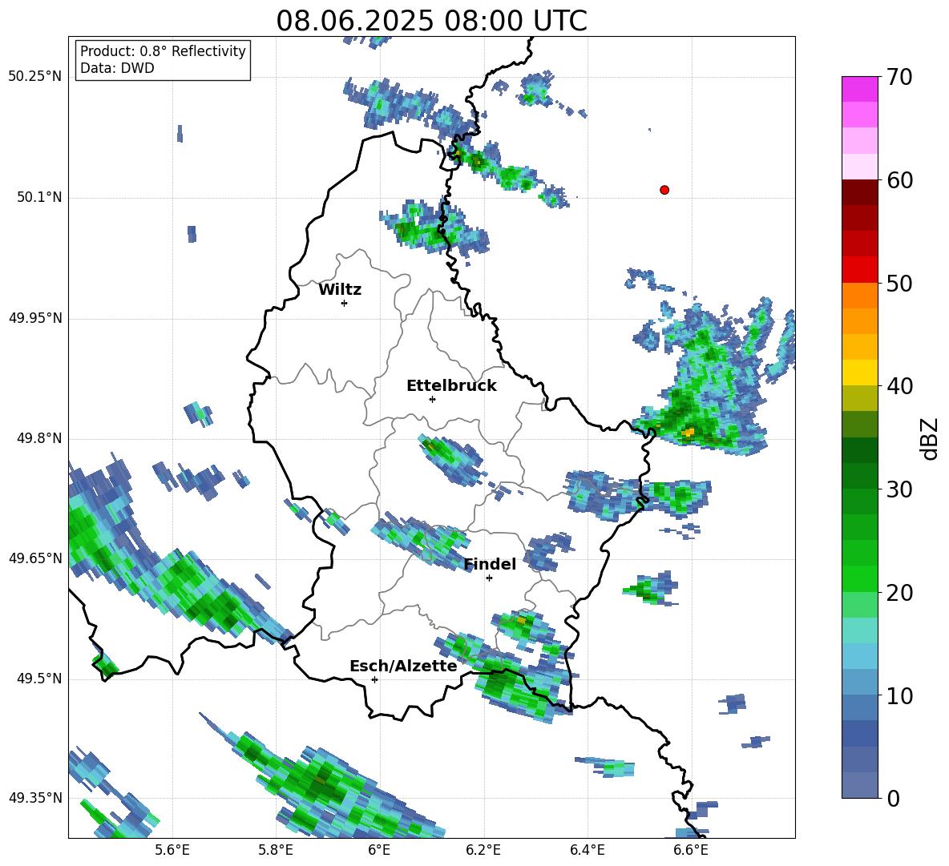949x866 pixels.
Task: Click the Wiltz city label
Action: point(340,290)
